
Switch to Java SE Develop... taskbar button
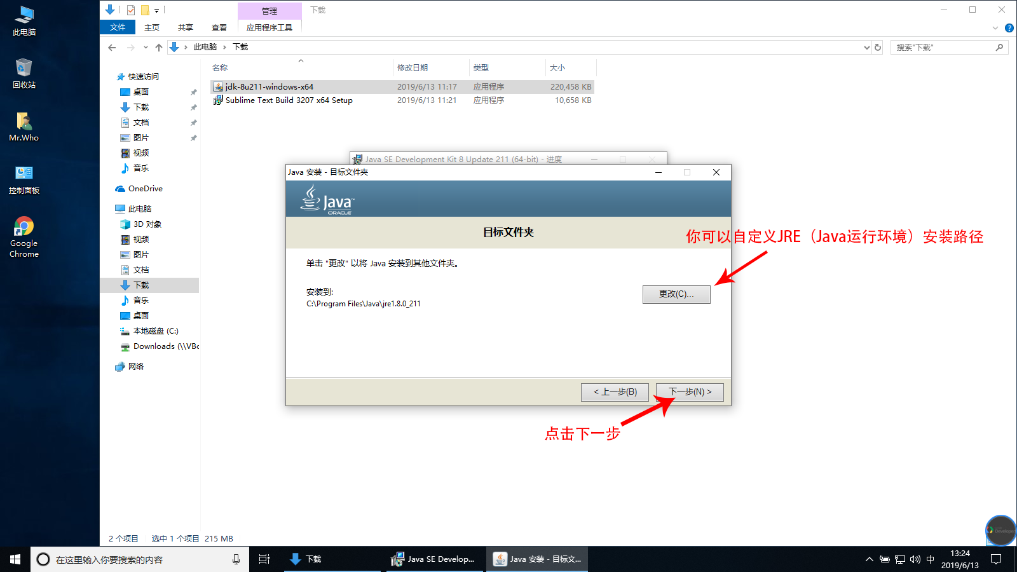(433, 559)
